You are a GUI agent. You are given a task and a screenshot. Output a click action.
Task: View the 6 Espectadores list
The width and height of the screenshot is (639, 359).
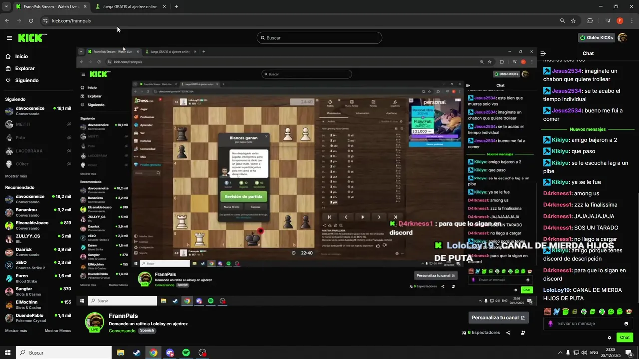[x=481, y=333]
